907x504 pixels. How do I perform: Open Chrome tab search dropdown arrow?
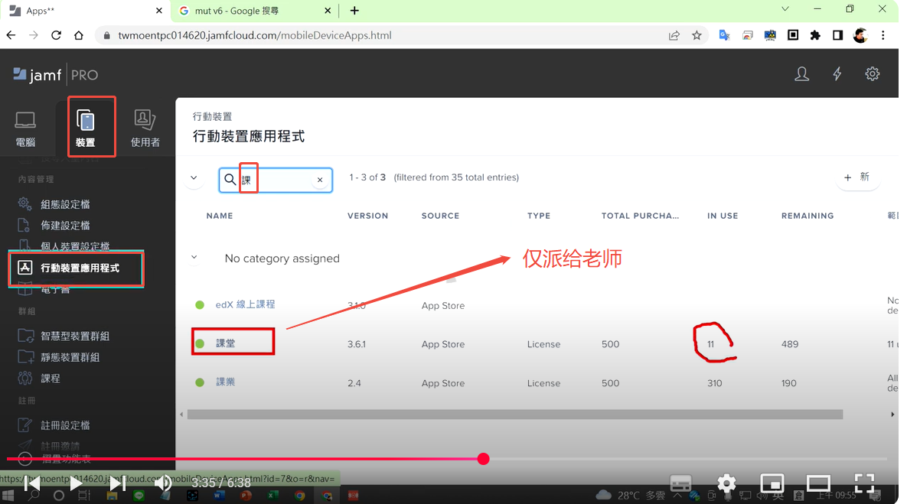pyautogui.click(x=785, y=10)
